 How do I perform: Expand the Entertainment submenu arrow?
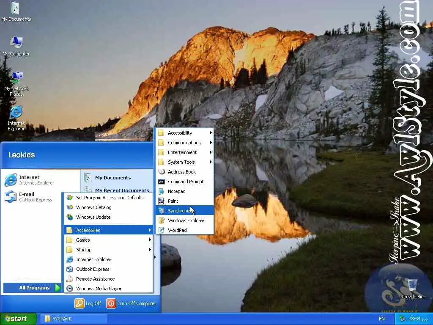click(211, 152)
